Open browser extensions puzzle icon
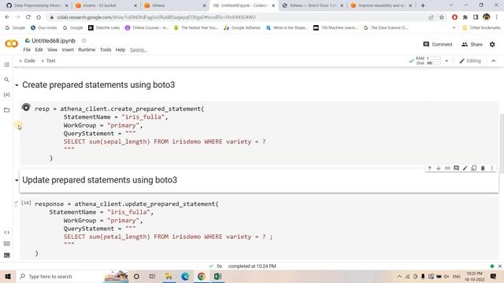The image size is (504, 283). (x=465, y=17)
